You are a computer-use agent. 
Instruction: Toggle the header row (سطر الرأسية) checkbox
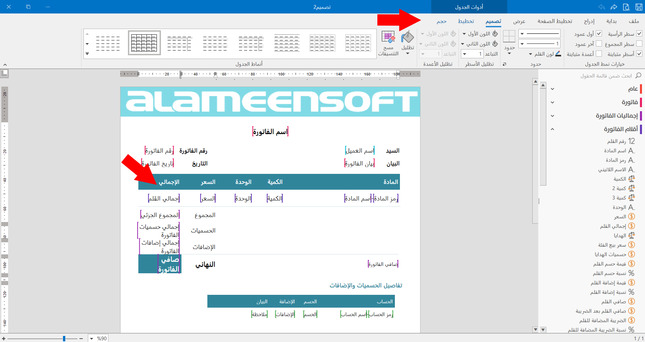(639, 34)
